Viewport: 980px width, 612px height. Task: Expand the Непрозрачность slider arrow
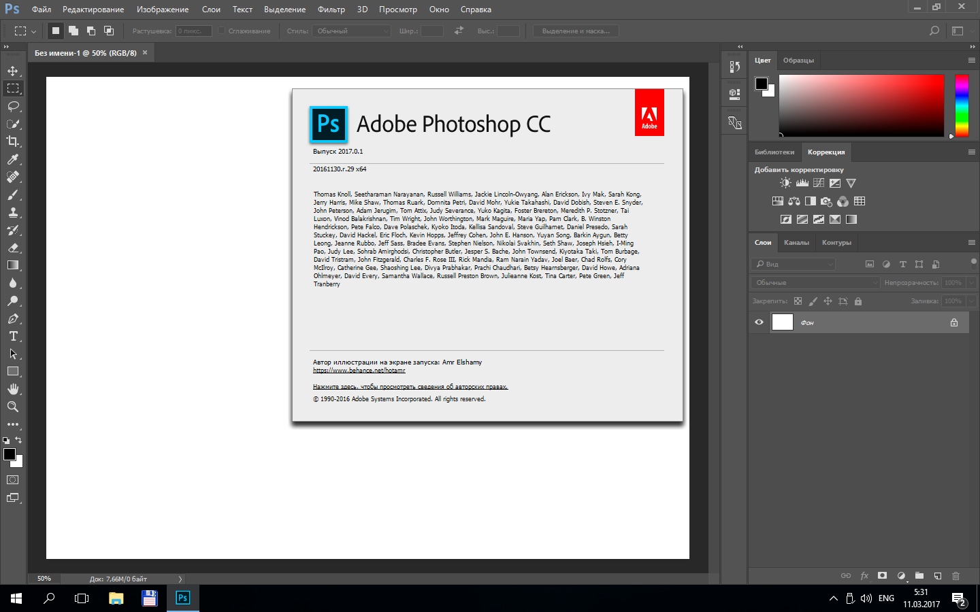coord(972,282)
